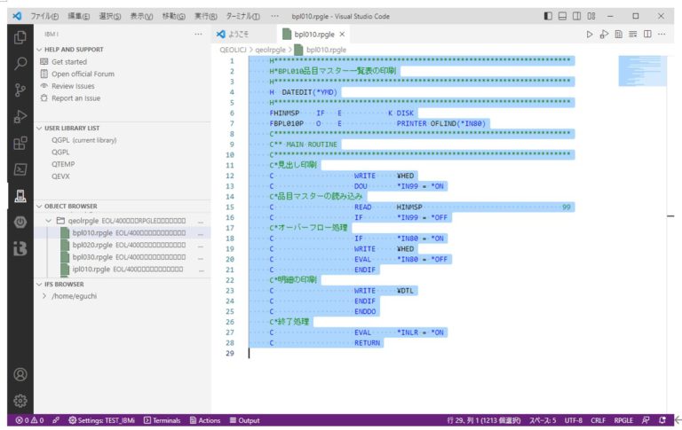Open the Search view icon

point(20,64)
